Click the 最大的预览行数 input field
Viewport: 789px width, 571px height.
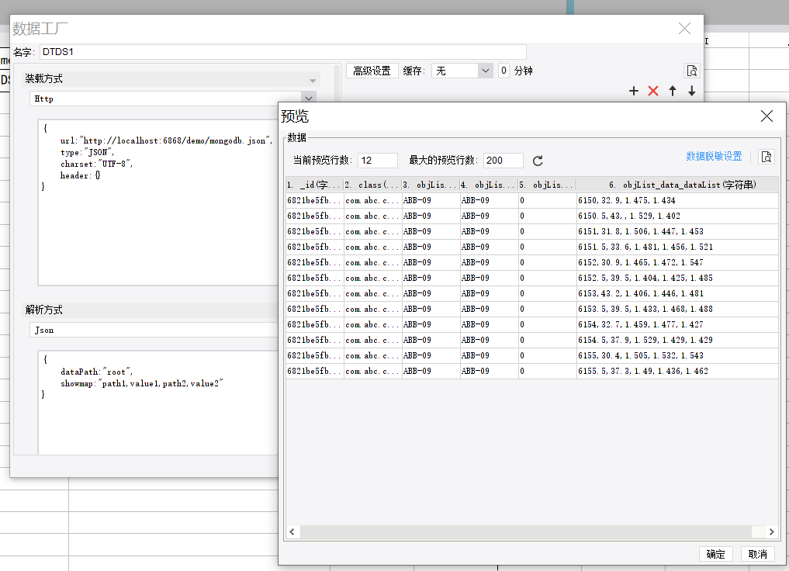tap(503, 161)
